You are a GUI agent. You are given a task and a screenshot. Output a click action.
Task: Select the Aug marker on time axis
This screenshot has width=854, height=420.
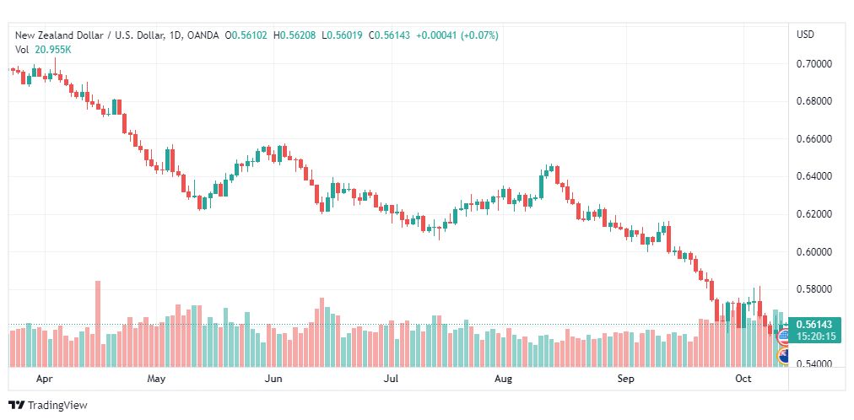504,379
